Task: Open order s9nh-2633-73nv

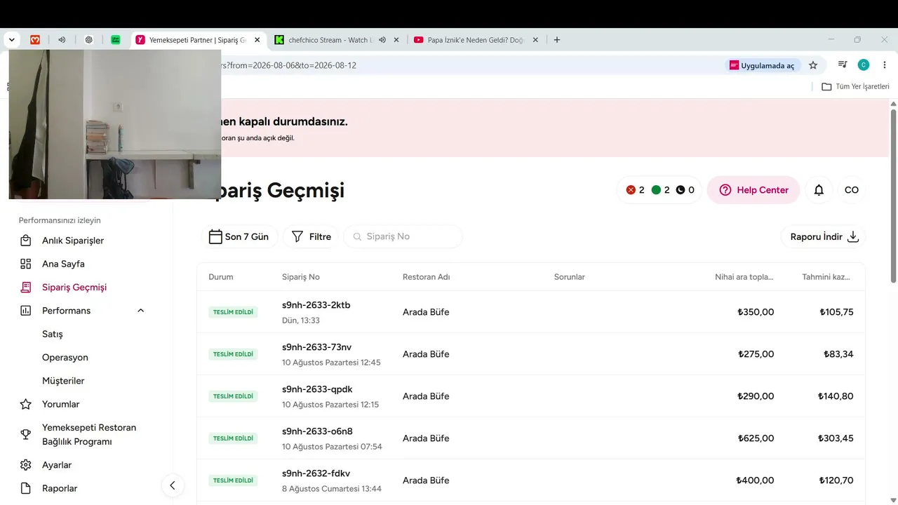Action: click(317, 347)
